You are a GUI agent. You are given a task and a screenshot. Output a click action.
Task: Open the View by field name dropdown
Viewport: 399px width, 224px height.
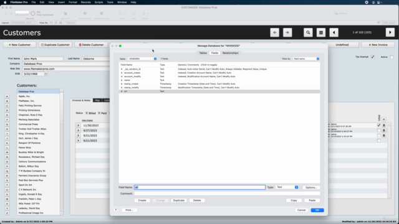(306, 58)
